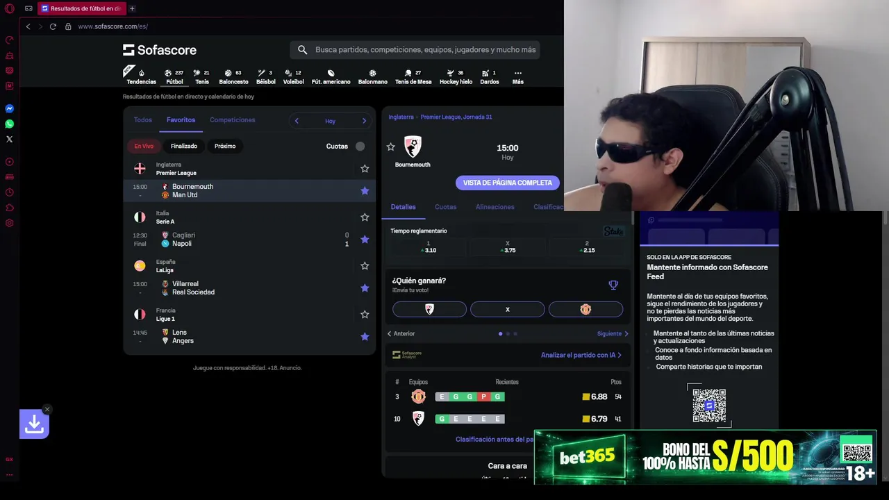Show the Siguiente card
889x500 pixels.
pos(613,334)
